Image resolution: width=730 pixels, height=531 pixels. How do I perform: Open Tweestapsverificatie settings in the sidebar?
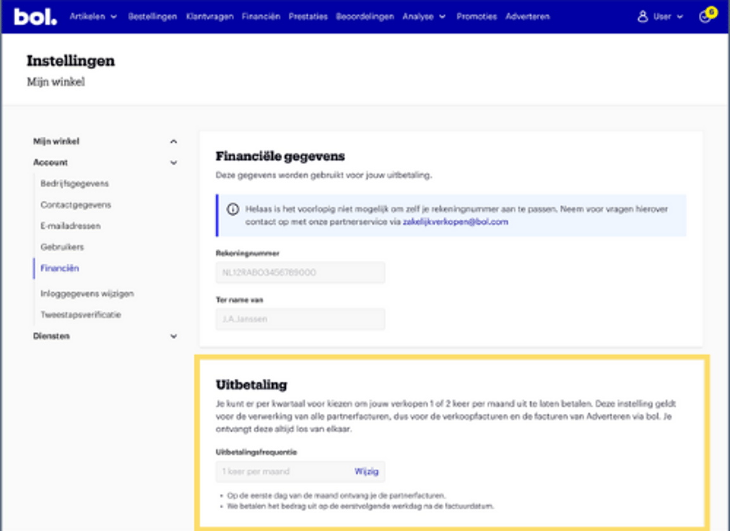80,315
